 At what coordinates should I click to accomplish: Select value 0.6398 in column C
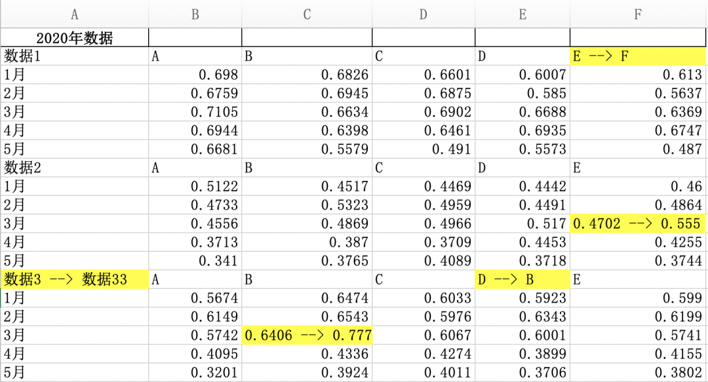pos(307,130)
